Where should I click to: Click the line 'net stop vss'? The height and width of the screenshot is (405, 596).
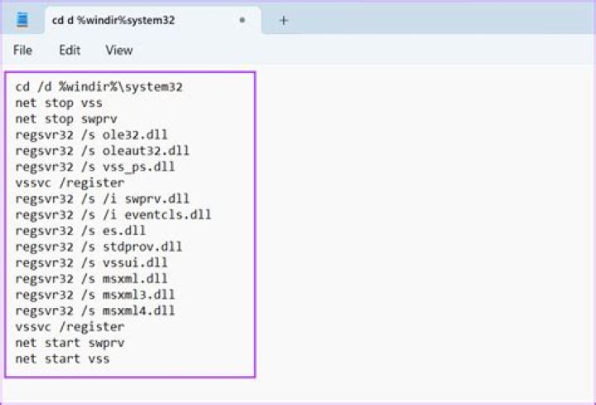coord(59,103)
